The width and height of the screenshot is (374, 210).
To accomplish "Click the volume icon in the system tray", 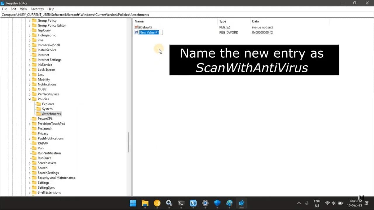I will point(333,203).
